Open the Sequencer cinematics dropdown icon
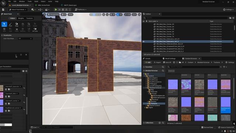 47,10
